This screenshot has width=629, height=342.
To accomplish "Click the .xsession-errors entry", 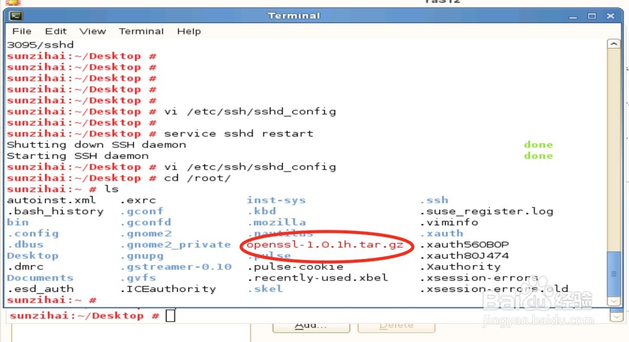I will (x=479, y=278).
